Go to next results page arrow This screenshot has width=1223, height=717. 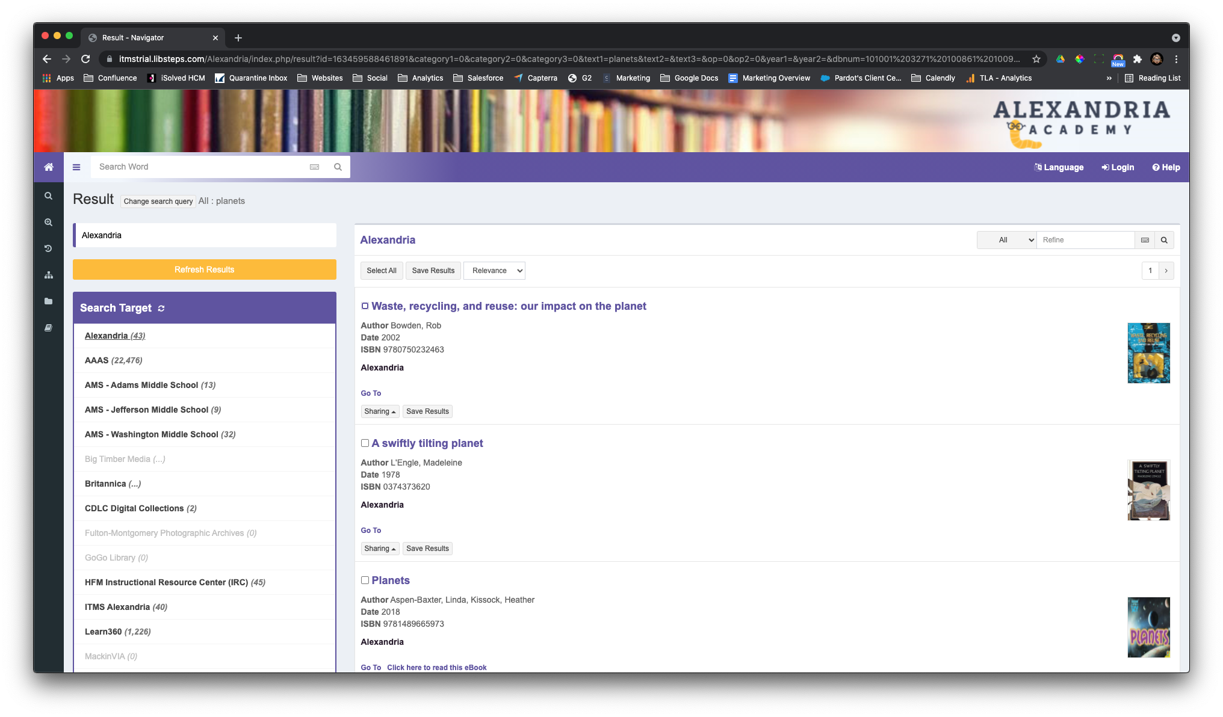1166,271
